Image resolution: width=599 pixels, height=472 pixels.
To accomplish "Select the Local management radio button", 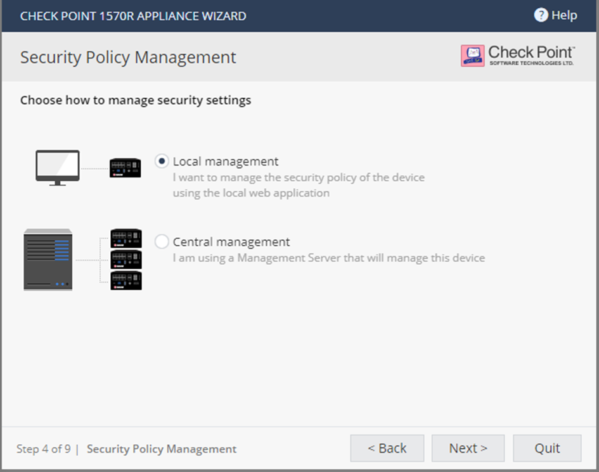I will tap(162, 161).
